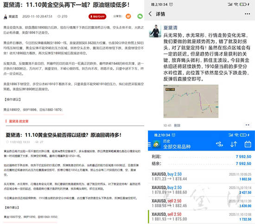Select the 利润 7 592.50 row
255x224 pixels.
click(201, 157)
